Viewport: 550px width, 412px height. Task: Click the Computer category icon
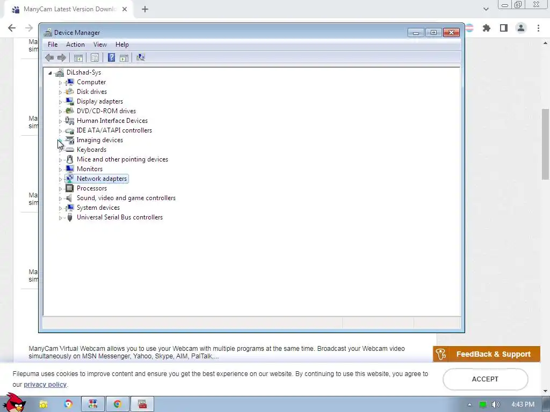(x=69, y=82)
